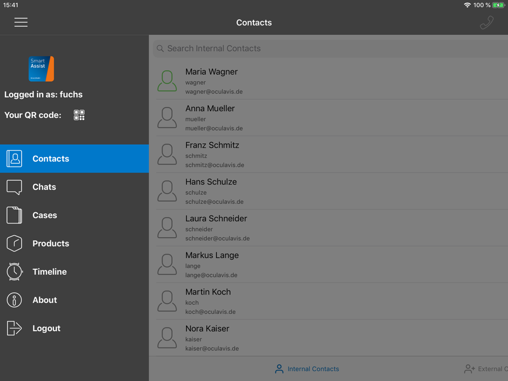Viewport: 508px width, 381px height.
Task: Tap the Wi-Fi icon in status bar
Action: tap(467, 5)
